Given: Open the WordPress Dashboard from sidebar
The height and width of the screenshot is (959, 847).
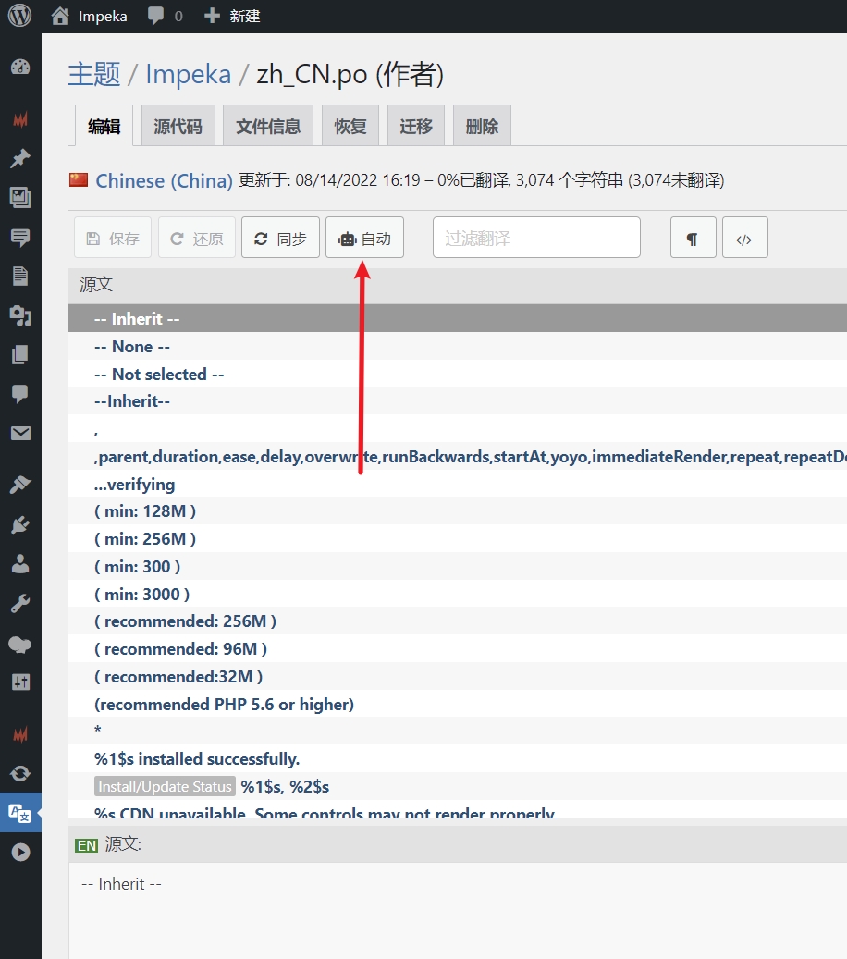Looking at the screenshot, I should coord(20,67).
